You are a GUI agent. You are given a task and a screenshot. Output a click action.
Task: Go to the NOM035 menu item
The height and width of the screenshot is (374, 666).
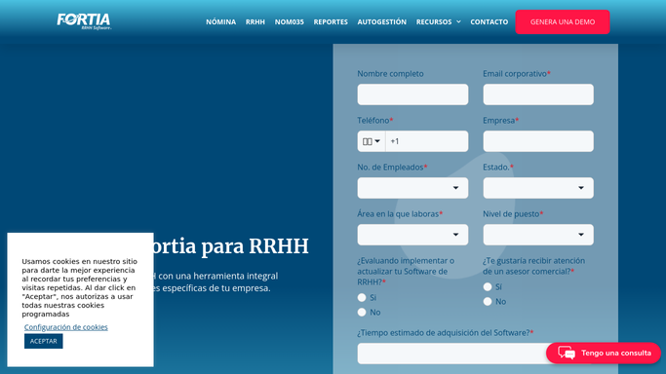coord(290,21)
